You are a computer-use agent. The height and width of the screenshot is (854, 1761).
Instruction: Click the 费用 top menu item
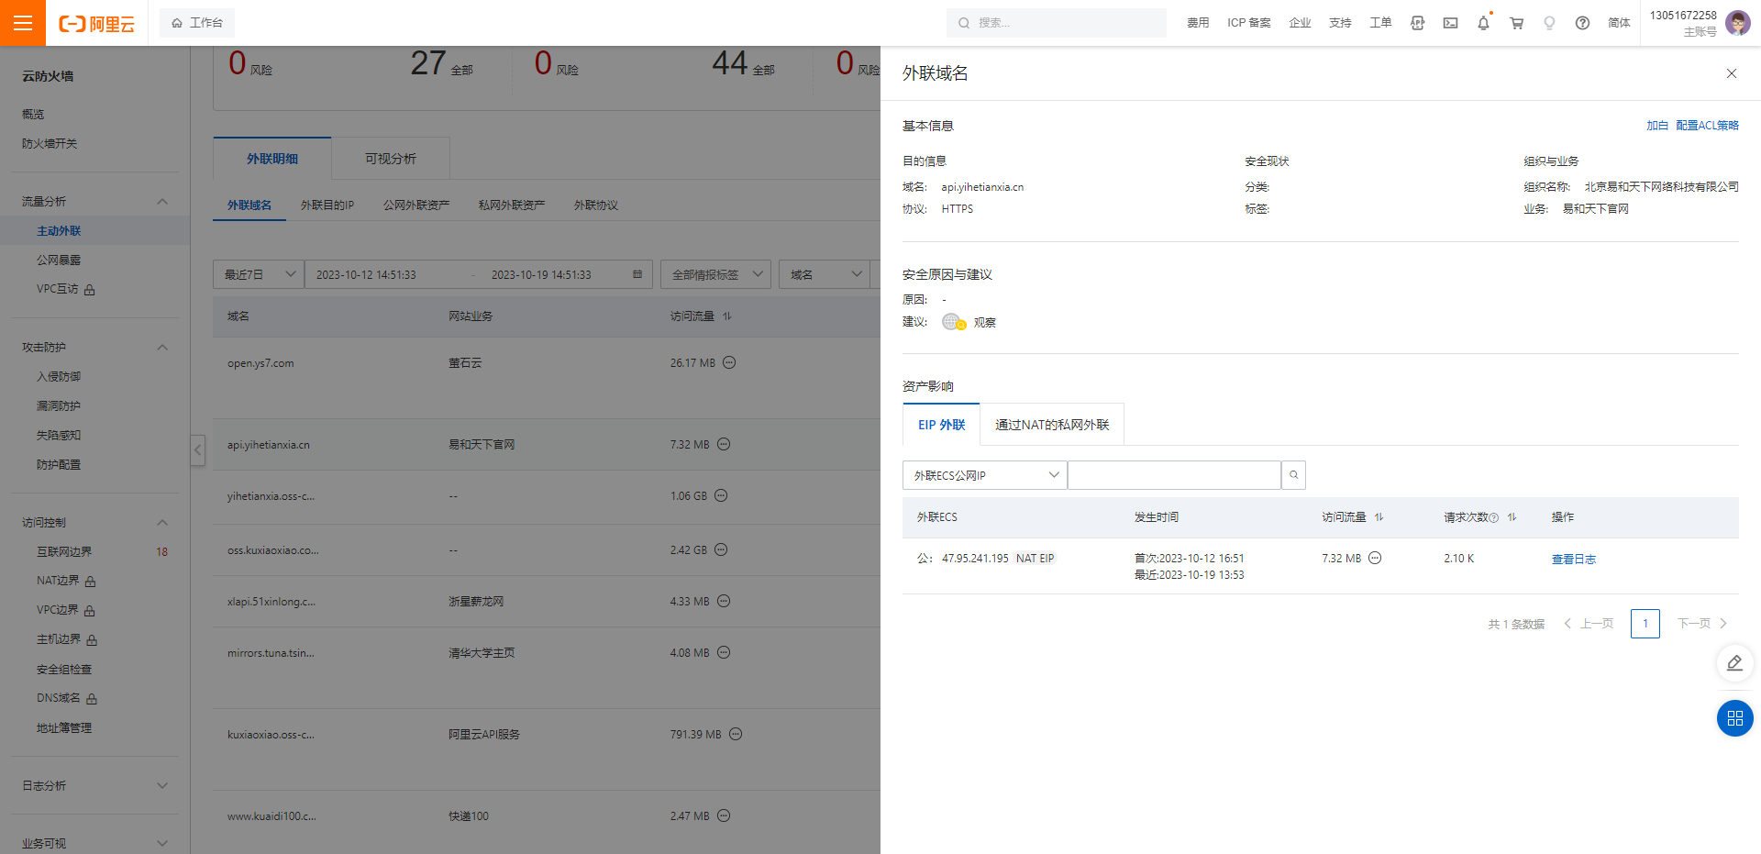tap(1198, 23)
